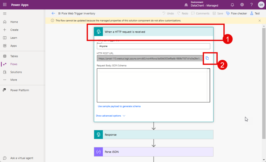
Task: Open the app launcher waffle icon
Action: pyautogui.click(x=5, y=5)
